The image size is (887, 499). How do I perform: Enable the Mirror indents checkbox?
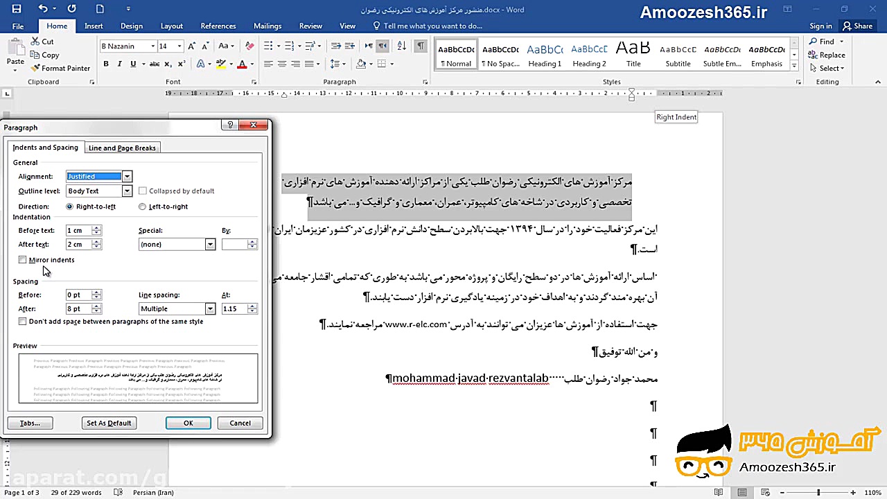point(22,259)
